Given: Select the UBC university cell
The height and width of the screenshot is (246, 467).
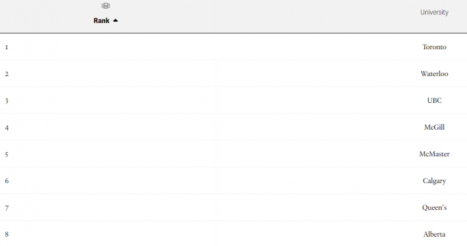Looking at the screenshot, I should [434, 100].
